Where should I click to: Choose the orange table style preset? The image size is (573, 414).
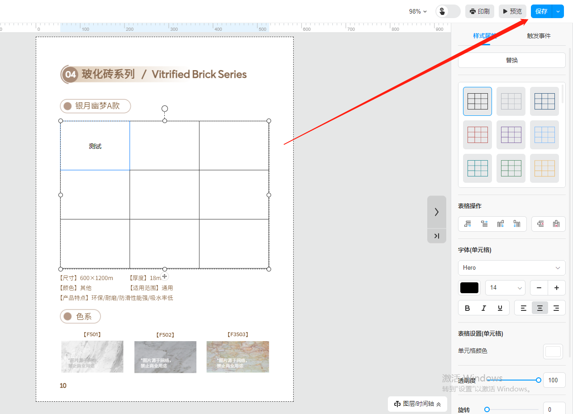pos(544,168)
